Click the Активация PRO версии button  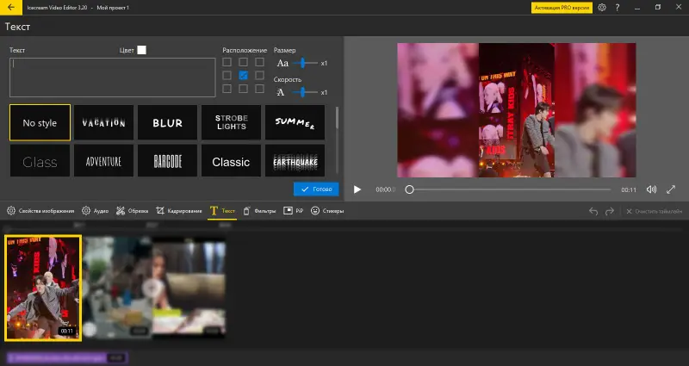click(562, 8)
